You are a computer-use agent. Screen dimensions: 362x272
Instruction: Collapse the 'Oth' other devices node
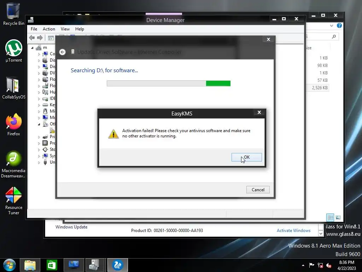(x=39, y=124)
